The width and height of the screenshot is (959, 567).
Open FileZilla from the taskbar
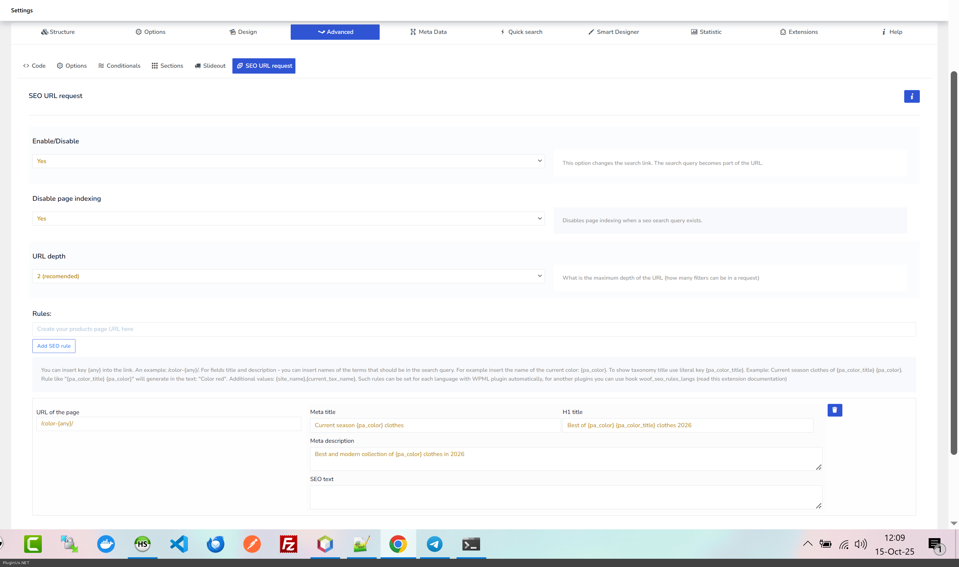pyautogui.click(x=288, y=544)
